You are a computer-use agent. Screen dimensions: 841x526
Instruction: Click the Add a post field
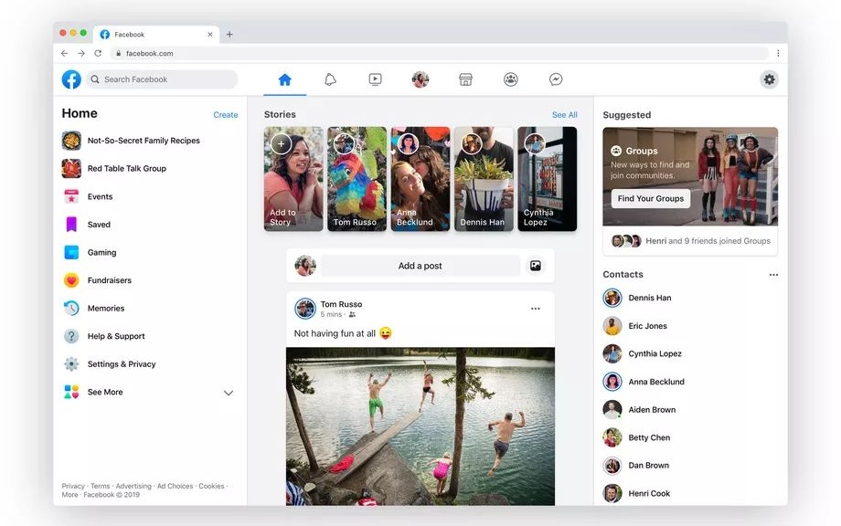(420, 266)
